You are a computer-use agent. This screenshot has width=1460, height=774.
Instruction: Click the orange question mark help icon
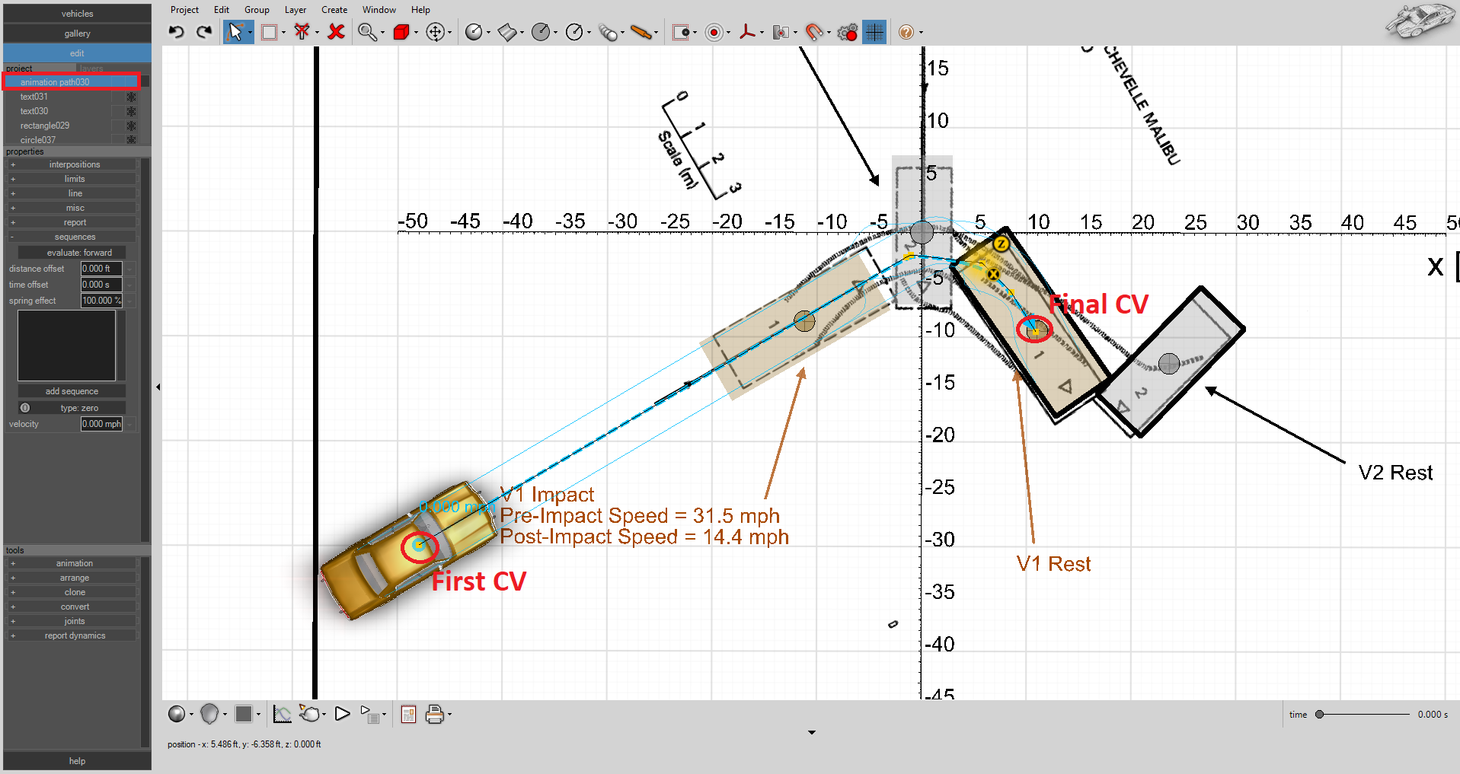[x=906, y=32]
